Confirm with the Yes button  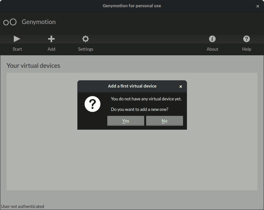coord(126,121)
